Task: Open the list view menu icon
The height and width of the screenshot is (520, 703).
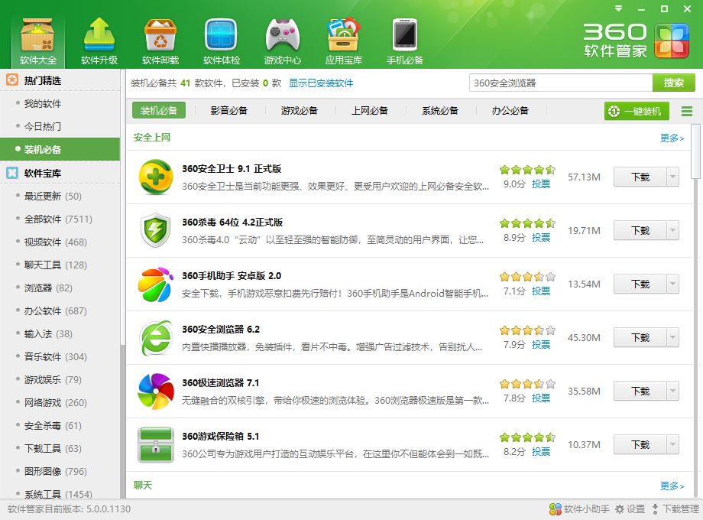Action: click(687, 111)
